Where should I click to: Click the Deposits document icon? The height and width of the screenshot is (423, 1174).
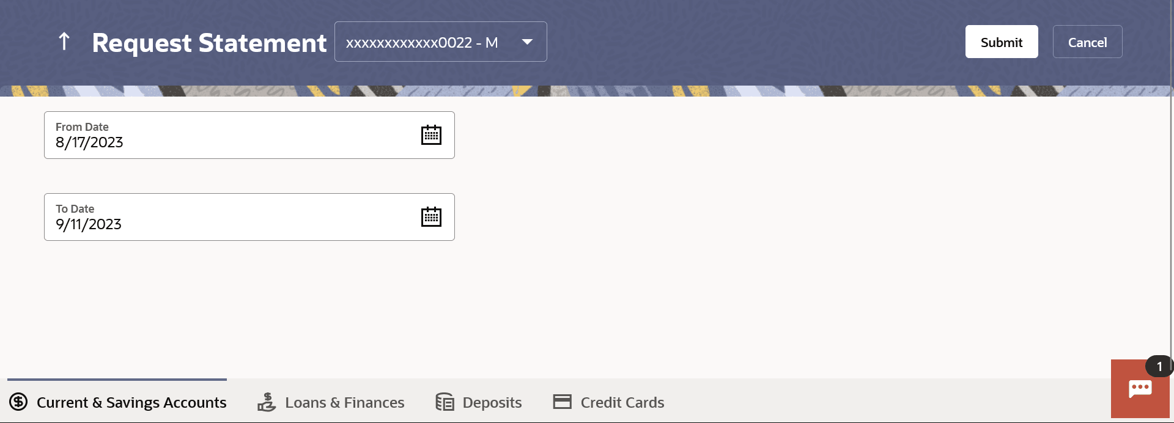pyautogui.click(x=445, y=402)
